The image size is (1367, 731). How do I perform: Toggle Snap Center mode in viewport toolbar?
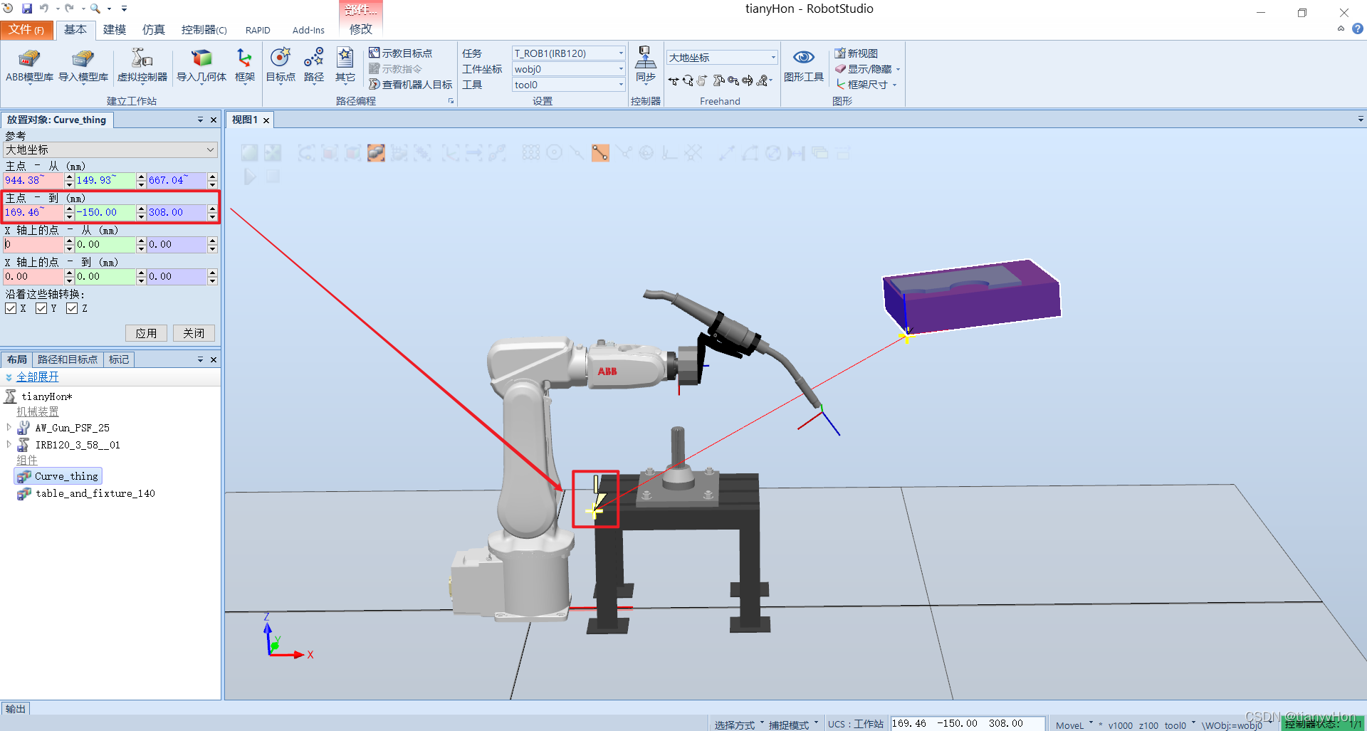(x=554, y=152)
